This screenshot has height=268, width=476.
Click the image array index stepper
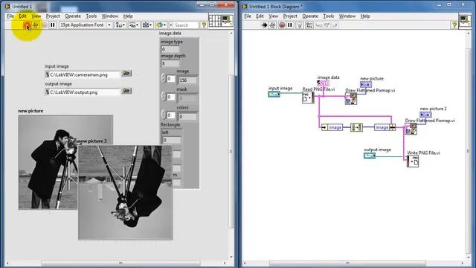click(164, 78)
